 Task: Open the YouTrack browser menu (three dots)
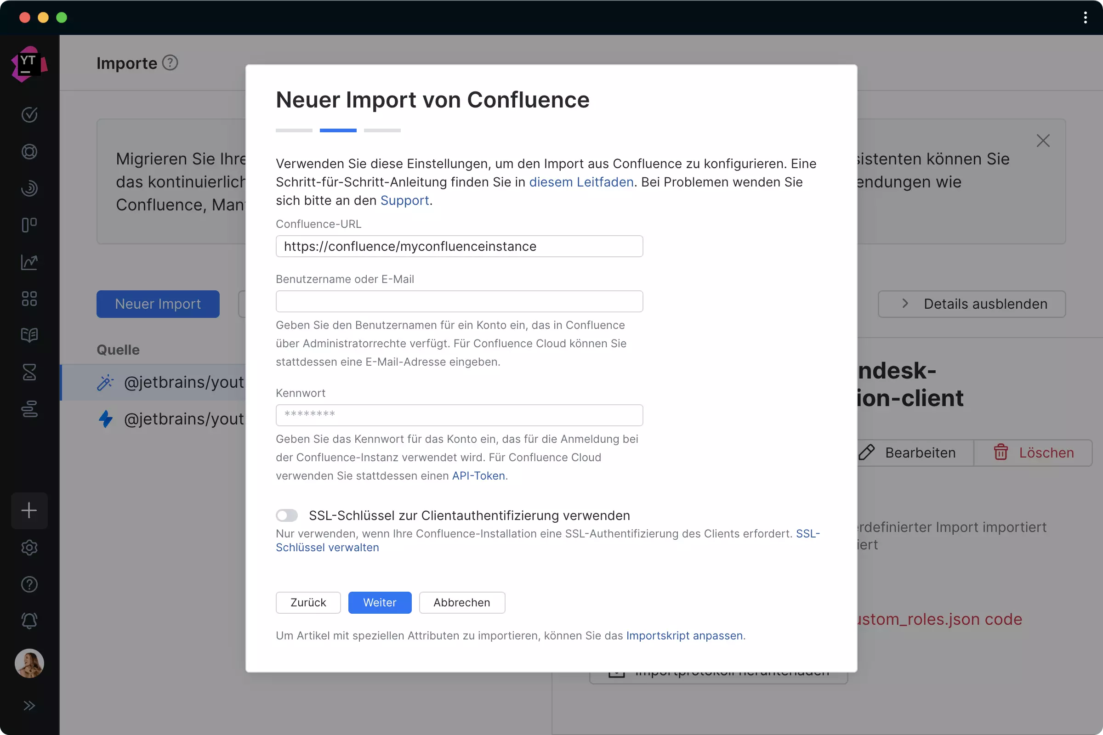(x=1085, y=18)
